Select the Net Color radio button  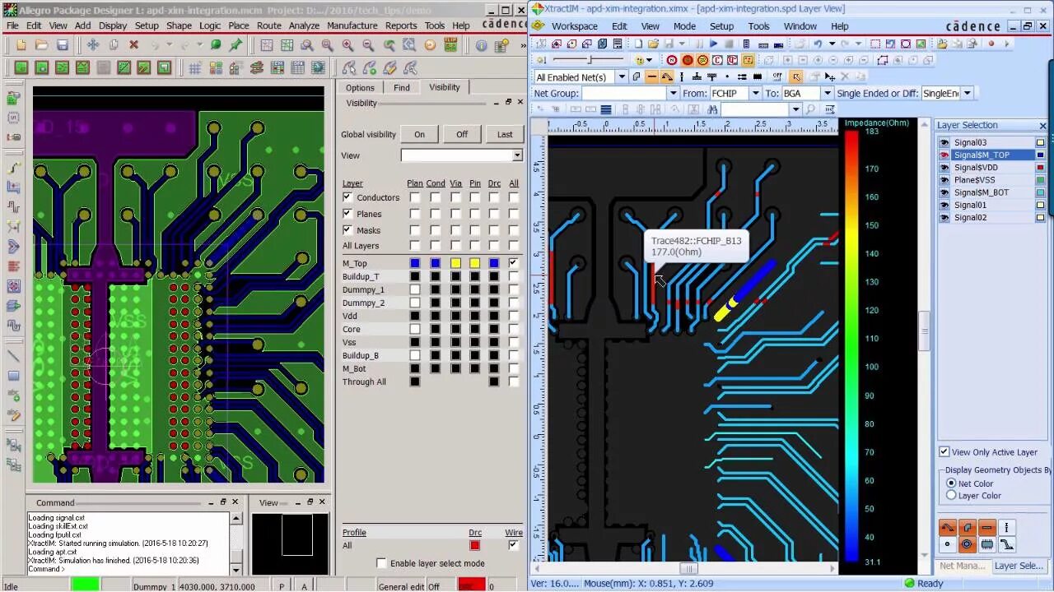click(x=951, y=483)
